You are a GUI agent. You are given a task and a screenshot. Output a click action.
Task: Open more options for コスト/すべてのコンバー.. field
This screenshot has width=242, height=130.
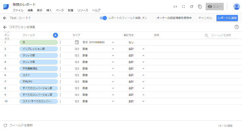pos(60,101)
